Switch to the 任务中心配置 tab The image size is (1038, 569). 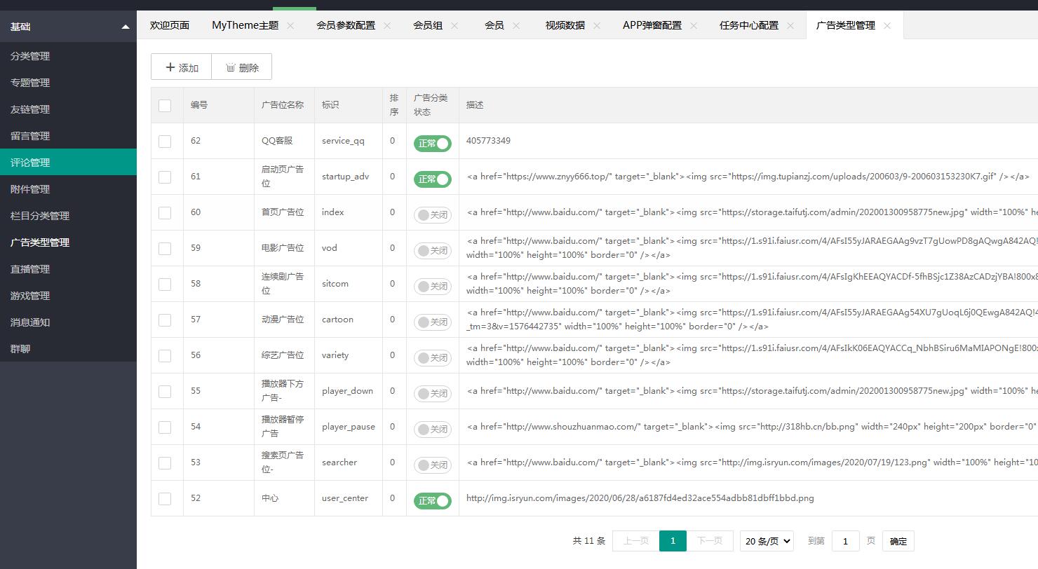(x=749, y=25)
